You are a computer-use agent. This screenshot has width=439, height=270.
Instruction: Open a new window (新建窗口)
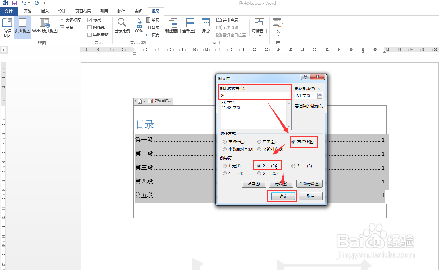[173, 26]
